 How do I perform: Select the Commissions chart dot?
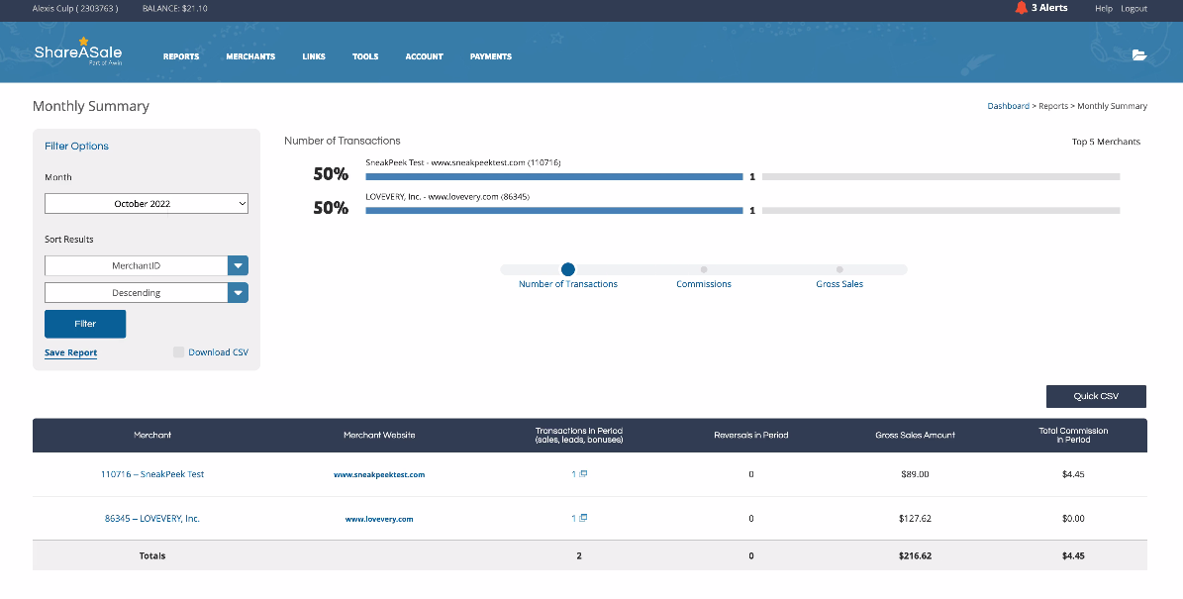click(x=704, y=269)
